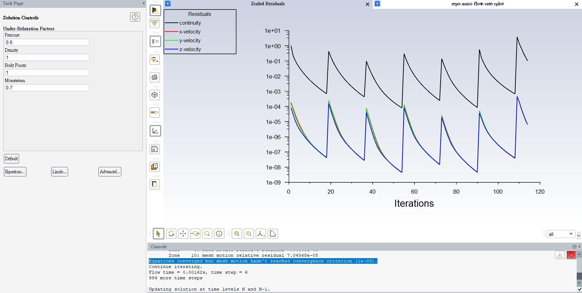Expand the hidden toolbar items chevron

coord(579,236)
